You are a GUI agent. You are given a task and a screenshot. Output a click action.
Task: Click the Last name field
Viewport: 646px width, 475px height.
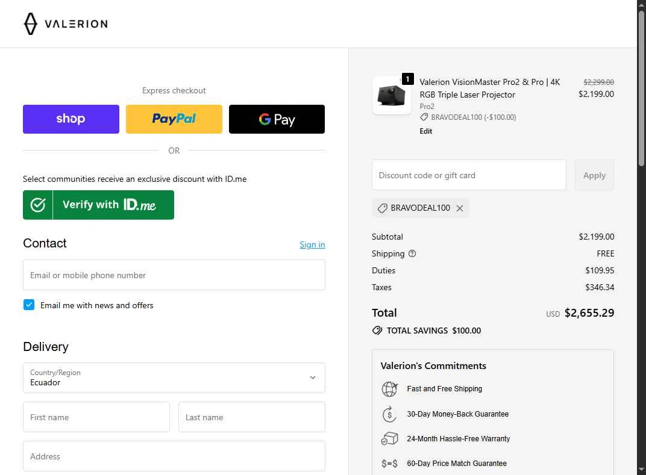click(252, 417)
